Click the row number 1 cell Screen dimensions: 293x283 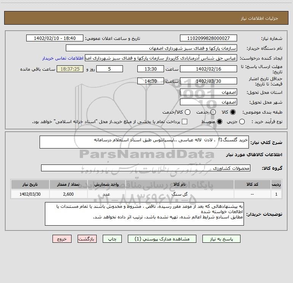tap(276, 194)
